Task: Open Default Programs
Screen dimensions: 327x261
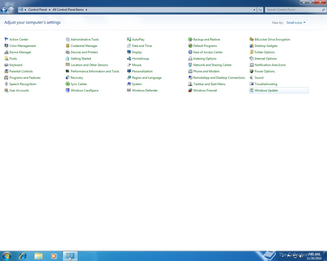Action: click(x=205, y=46)
